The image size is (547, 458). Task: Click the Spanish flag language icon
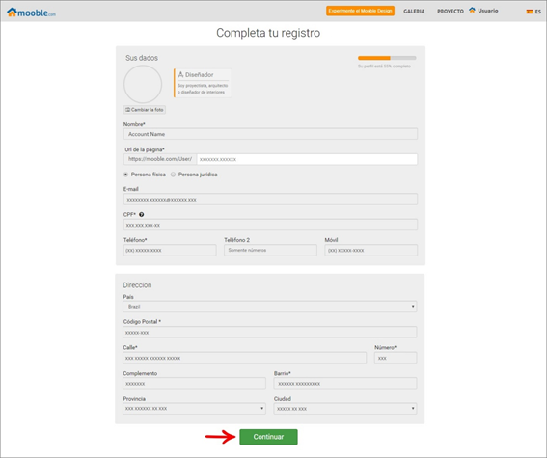click(530, 12)
